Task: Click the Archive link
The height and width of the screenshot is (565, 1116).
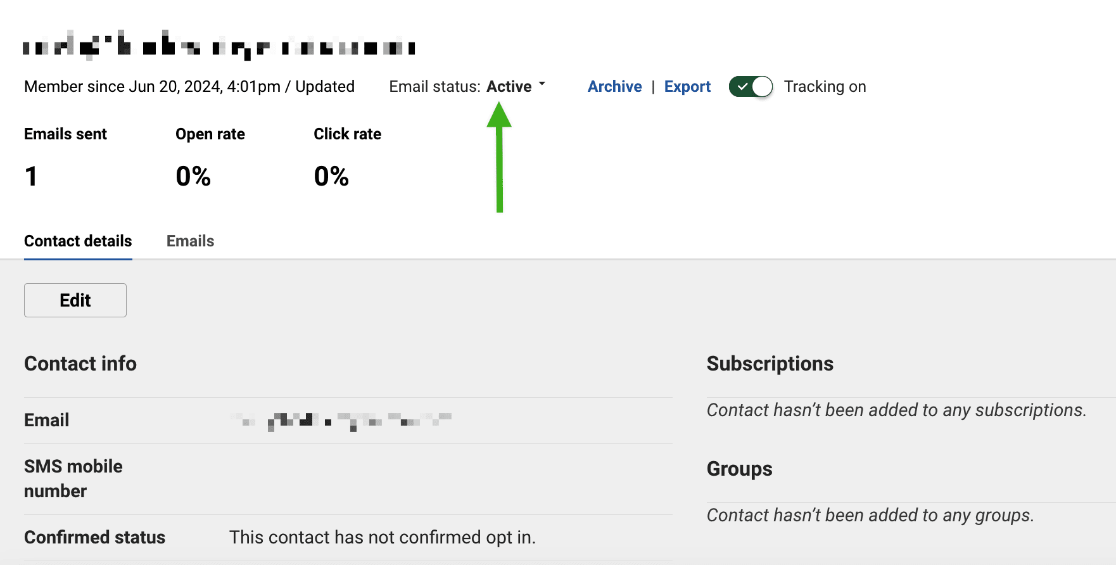Action: coord(614,87)
